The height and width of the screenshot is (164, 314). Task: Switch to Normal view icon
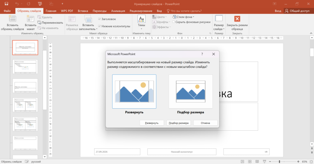242,162
